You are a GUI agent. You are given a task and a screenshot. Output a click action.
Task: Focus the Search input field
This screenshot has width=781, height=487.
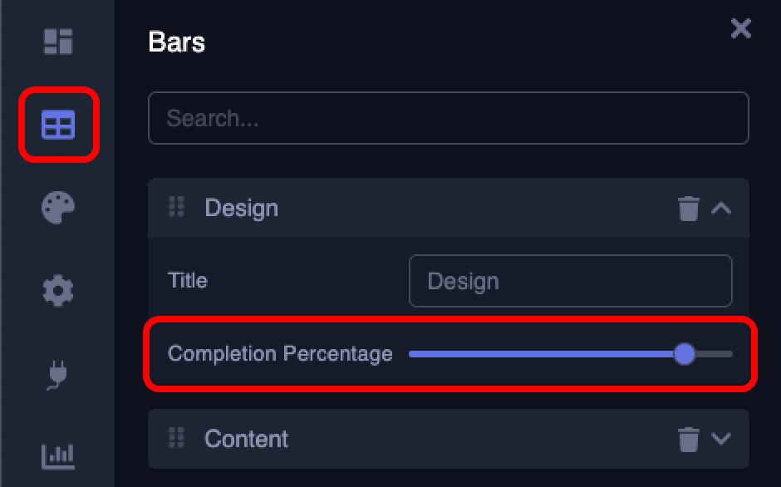point(448,118)
